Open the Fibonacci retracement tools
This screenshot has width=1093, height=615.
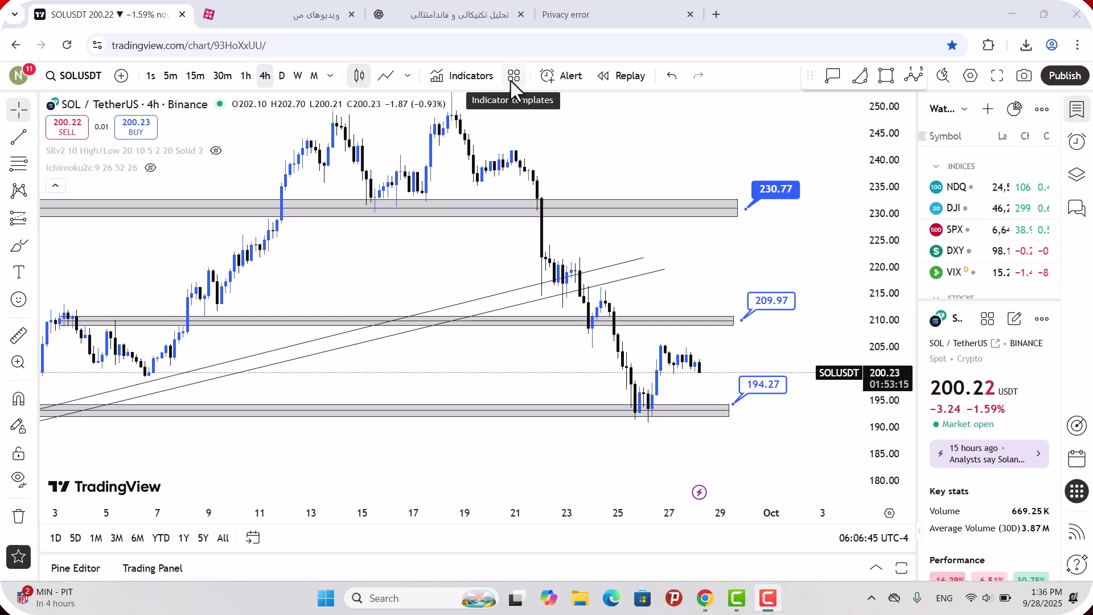19,164
